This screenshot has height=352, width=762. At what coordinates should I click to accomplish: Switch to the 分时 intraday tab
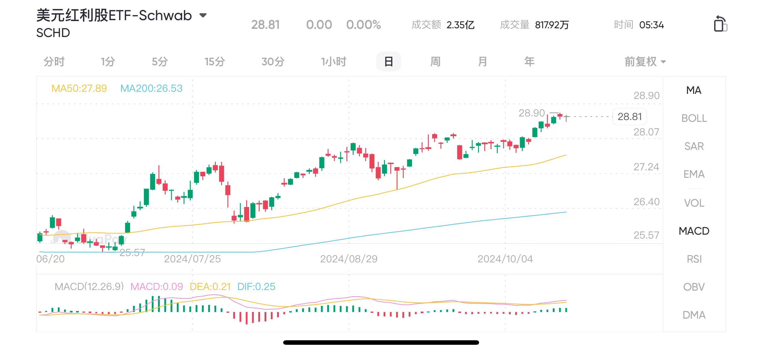(x=54, y=62)
